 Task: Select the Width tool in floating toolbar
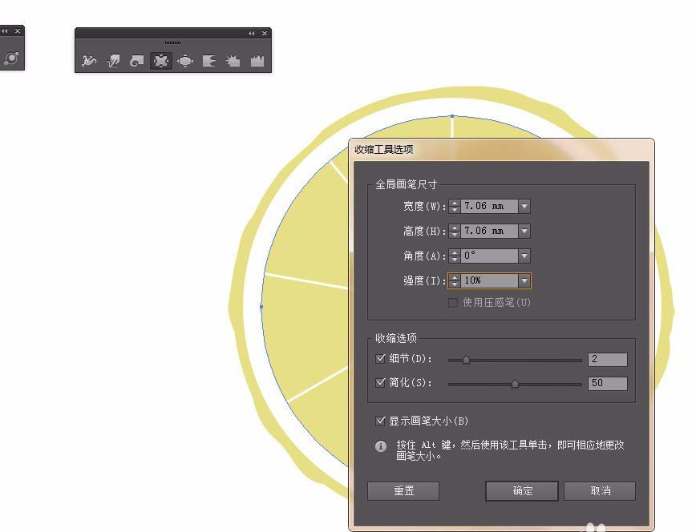89,60
